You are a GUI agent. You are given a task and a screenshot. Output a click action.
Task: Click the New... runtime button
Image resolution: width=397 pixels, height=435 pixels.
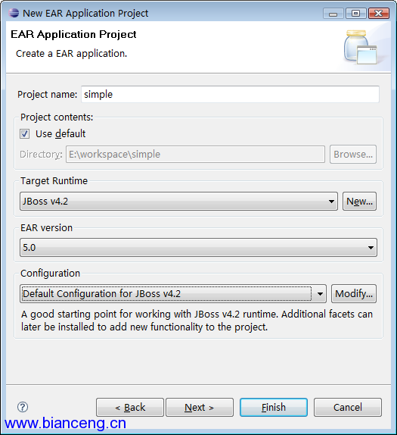click(x=359, y=201)
